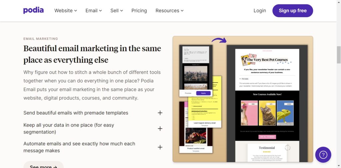Click the curved purple arrow graphic
This screenshot has height=168, width=341.
(x=219, y=40)
